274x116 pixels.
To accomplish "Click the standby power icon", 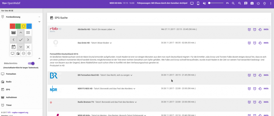I will [x=258, y=3].
